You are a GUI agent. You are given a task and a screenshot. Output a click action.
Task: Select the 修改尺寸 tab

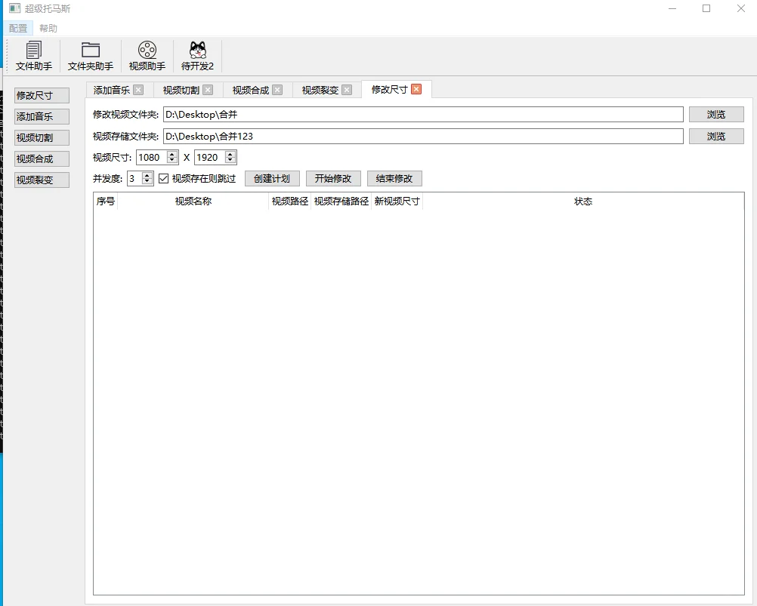coord(390,90)
